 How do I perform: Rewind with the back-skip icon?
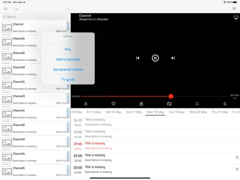click(86, 103)
